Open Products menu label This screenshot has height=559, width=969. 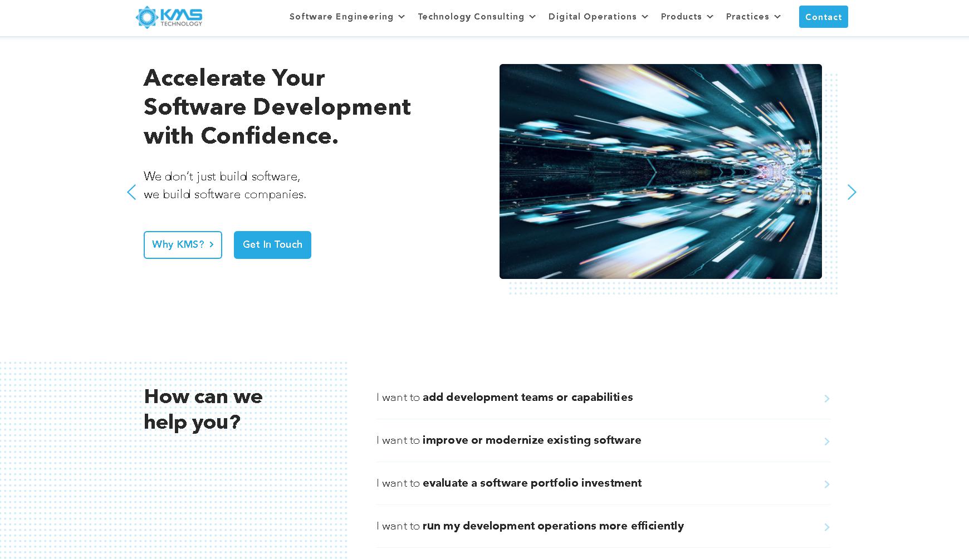tap(681, 17)
